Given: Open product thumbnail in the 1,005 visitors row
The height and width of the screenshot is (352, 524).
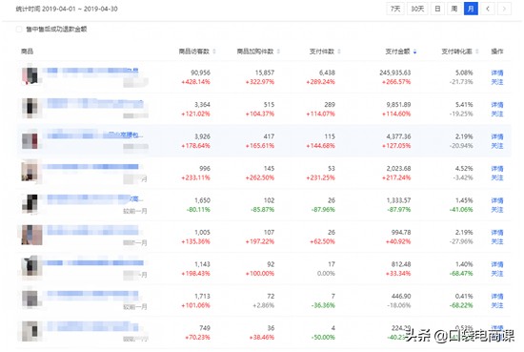Looking at the screenshot, I should [x=31, y=236].
